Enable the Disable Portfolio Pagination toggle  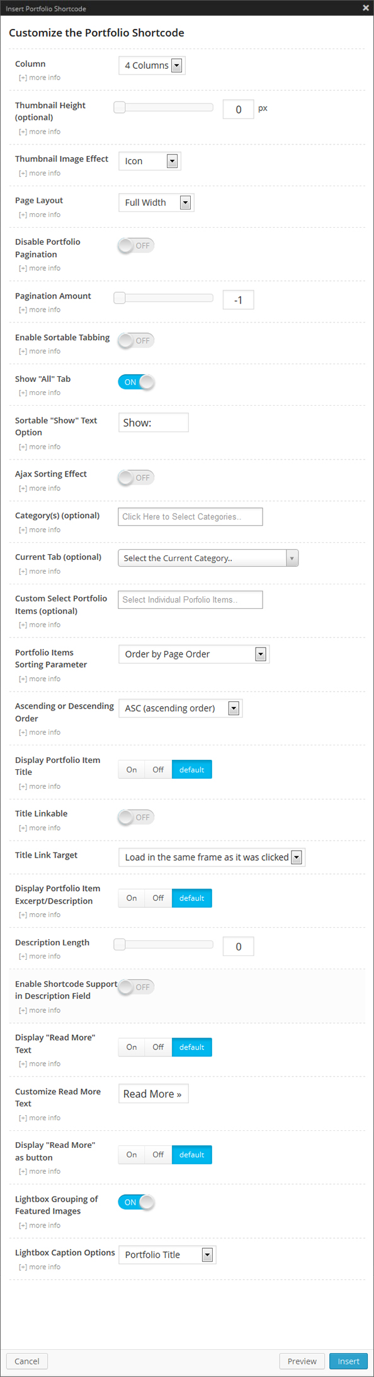click(135, 245)
